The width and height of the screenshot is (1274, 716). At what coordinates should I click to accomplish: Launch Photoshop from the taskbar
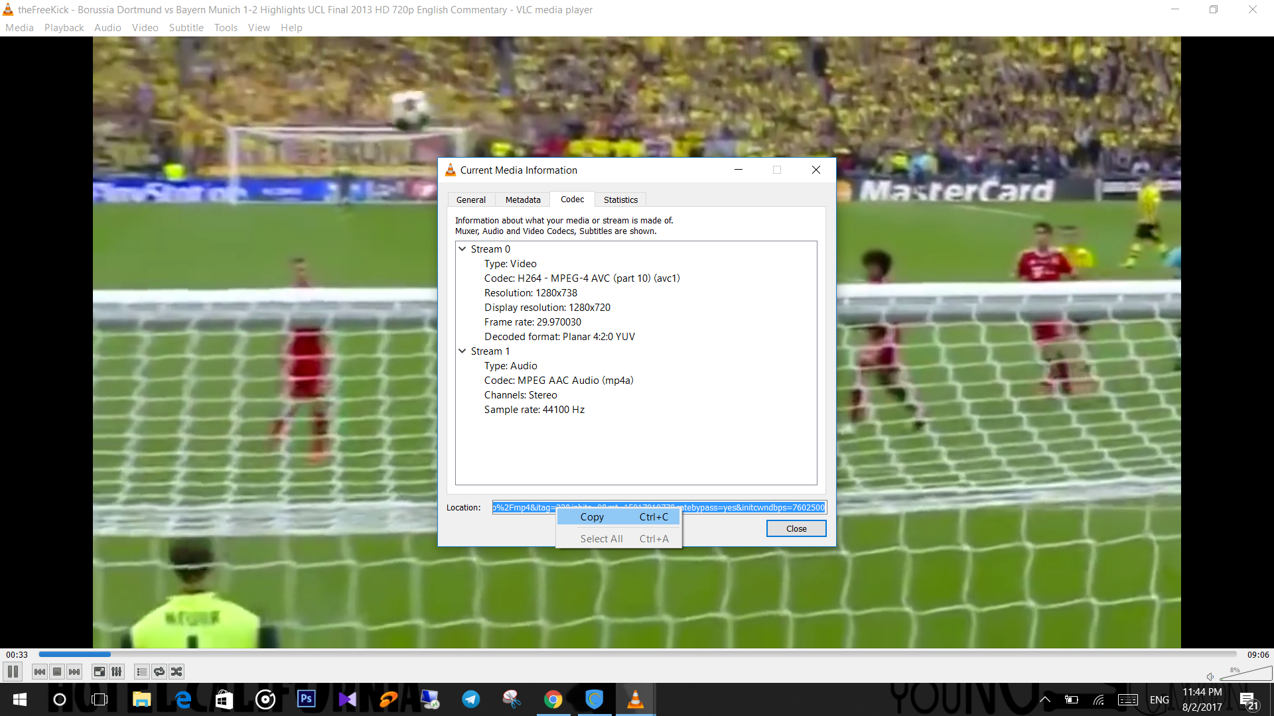306,699
